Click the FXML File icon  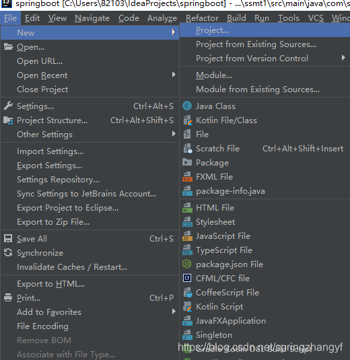tap(187, 177)
